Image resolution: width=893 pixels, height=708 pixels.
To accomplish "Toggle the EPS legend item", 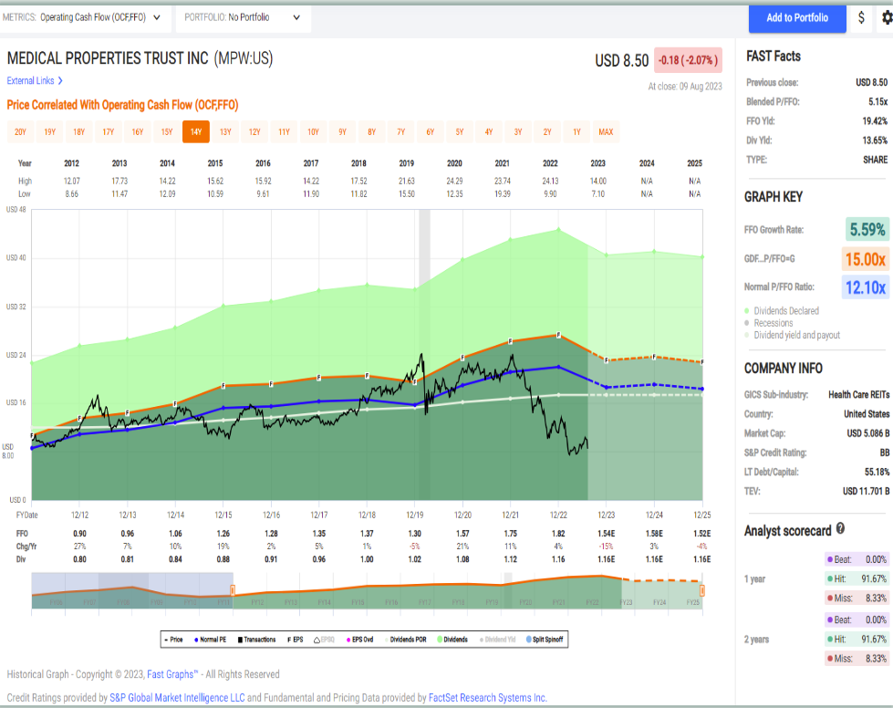I will point(295,640).
